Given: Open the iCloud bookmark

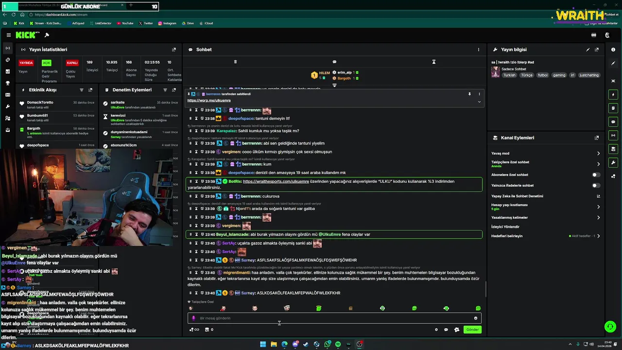Looking at the screenshot, I should click(206, 23).
